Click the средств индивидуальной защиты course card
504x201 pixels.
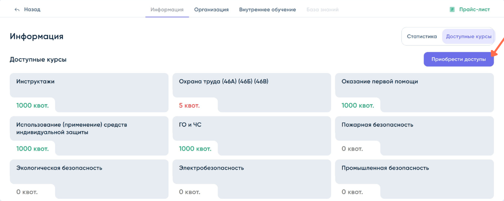click(89, 129)
